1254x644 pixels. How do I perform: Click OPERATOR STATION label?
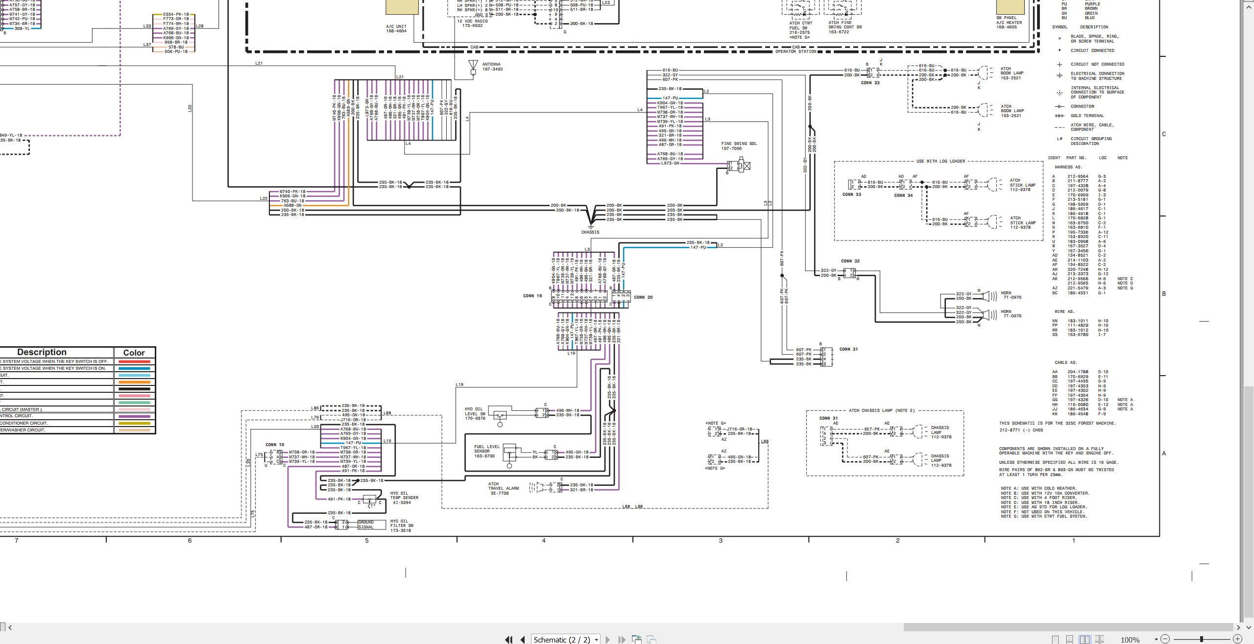coord(796,51)
